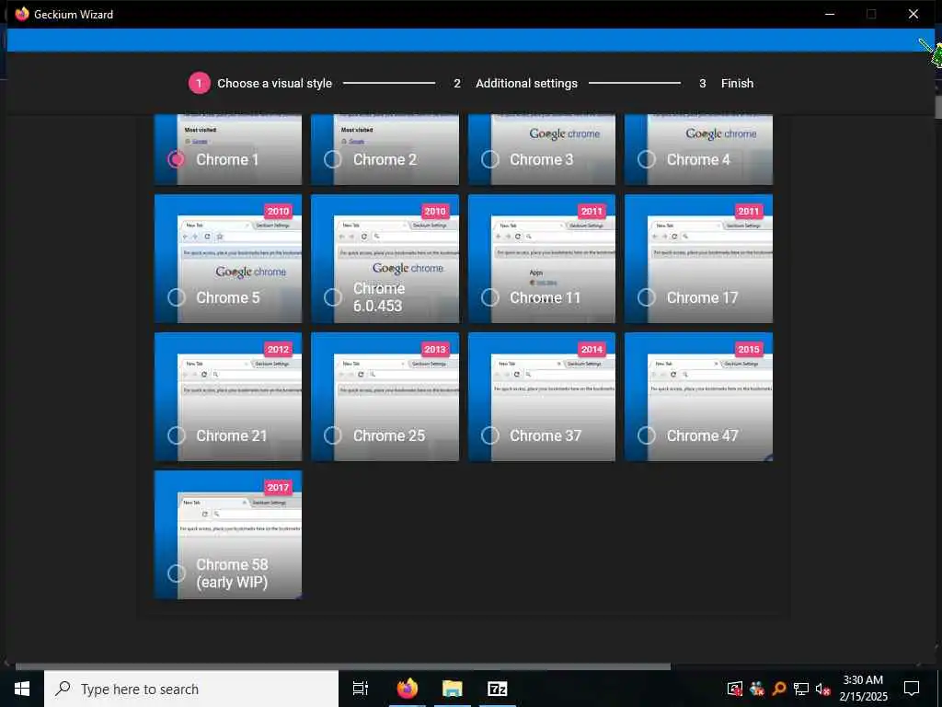Screen dimensions: 942x707
Task: Click the 2010 year badge on Chrome 5
Action: click(x=278, y=211)
